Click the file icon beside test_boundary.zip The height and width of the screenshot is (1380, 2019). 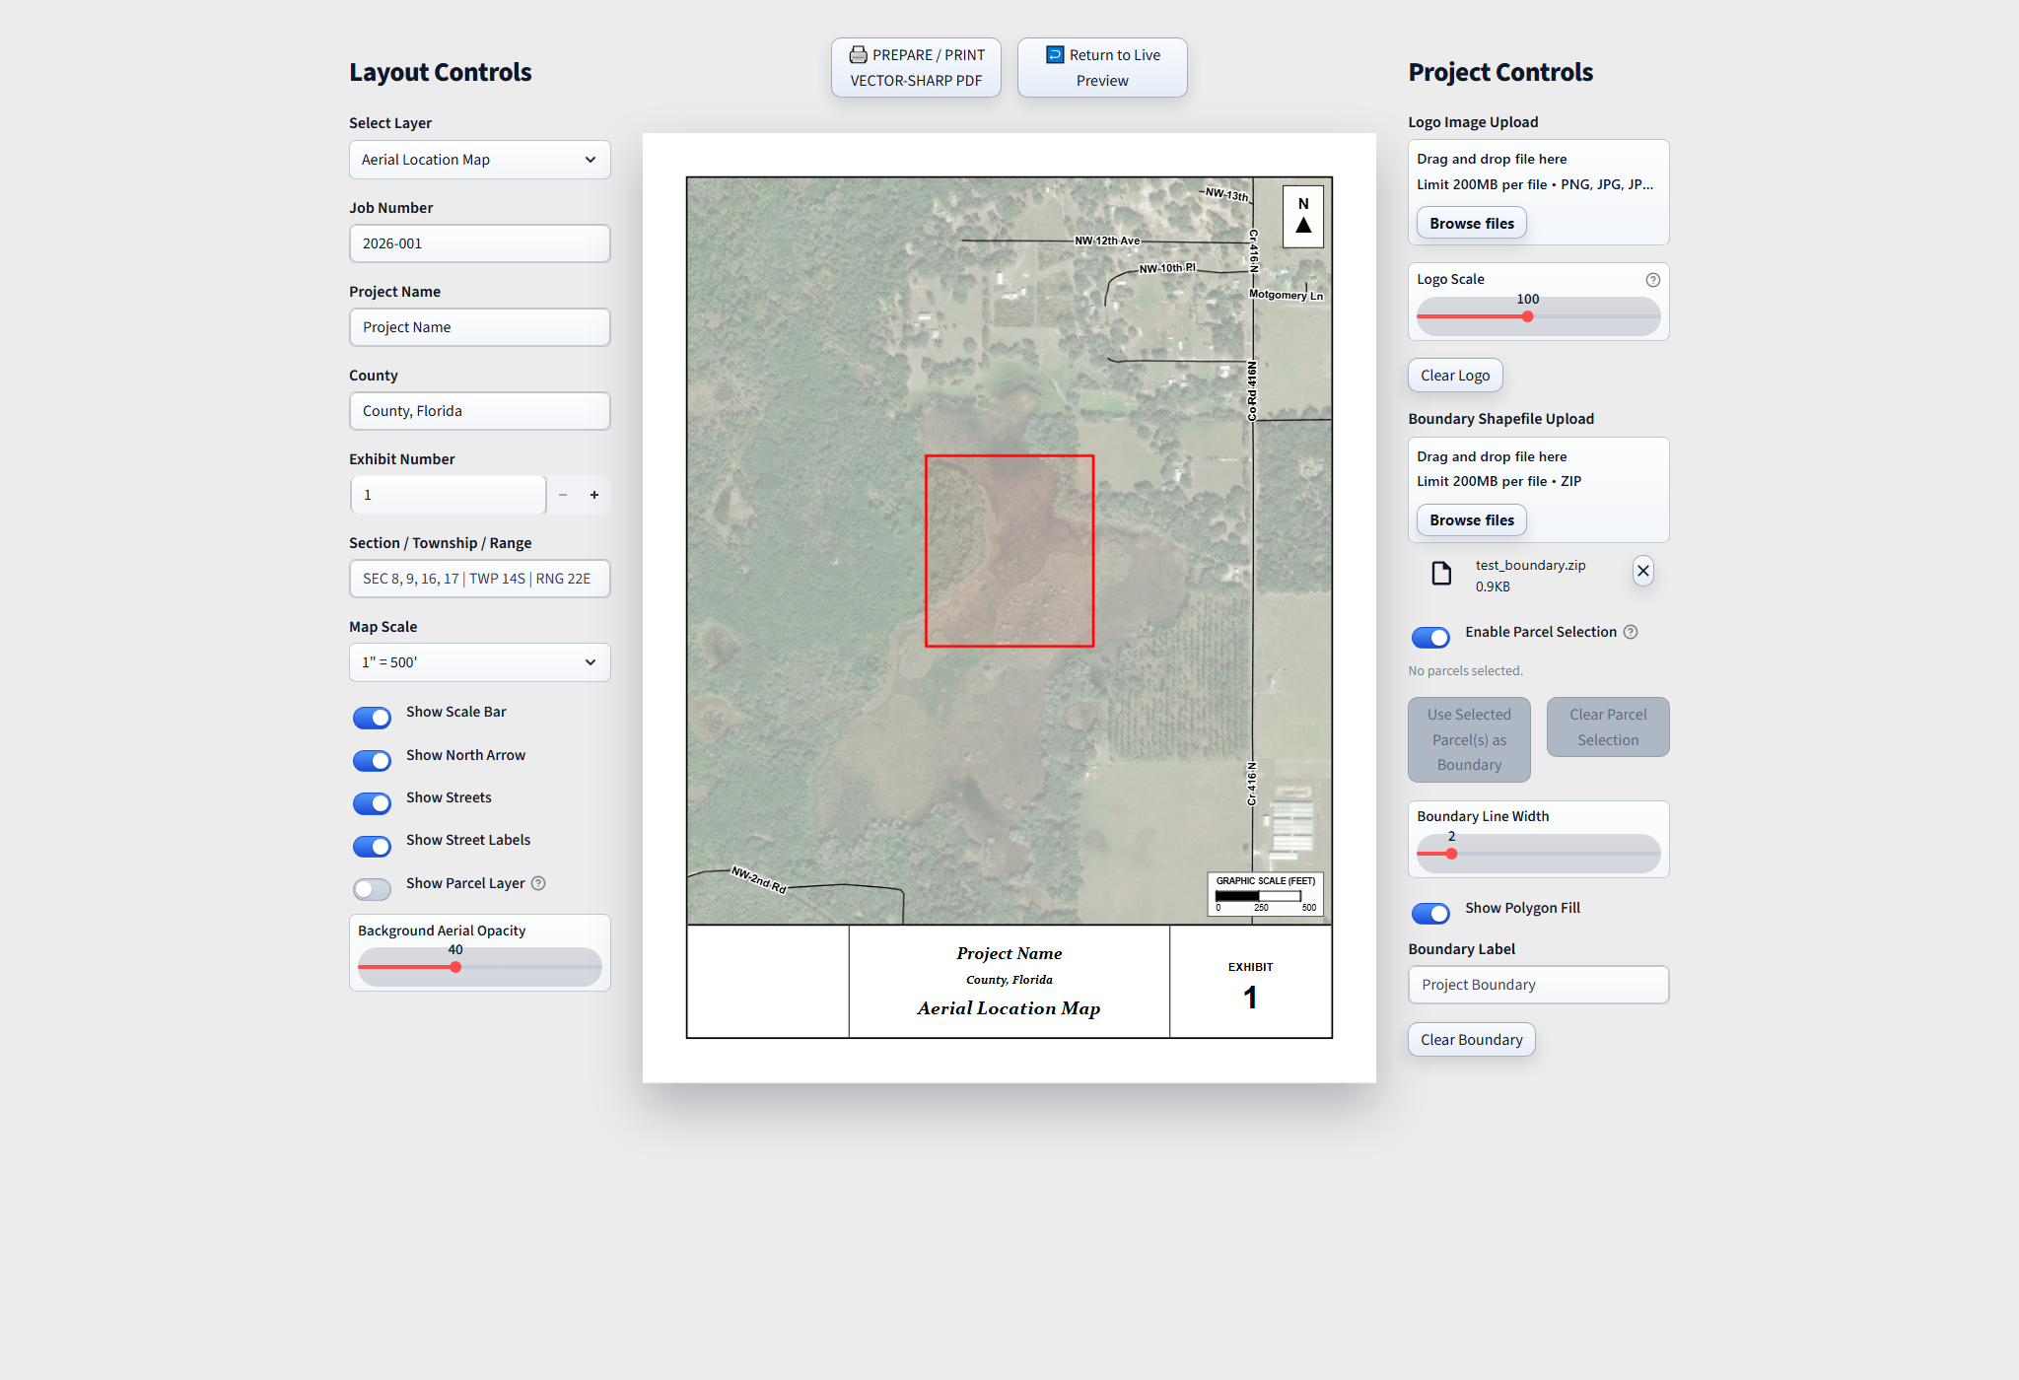point(1440,574)
